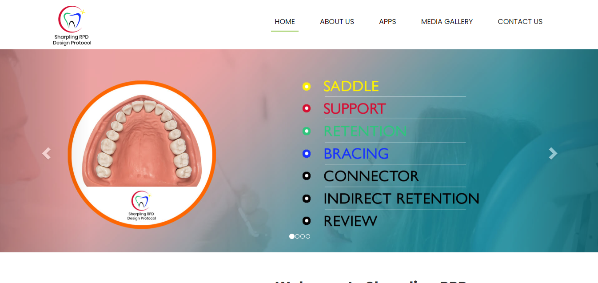598x283 pixels.
Task: Go to Contact Us page
Action: 520,21
